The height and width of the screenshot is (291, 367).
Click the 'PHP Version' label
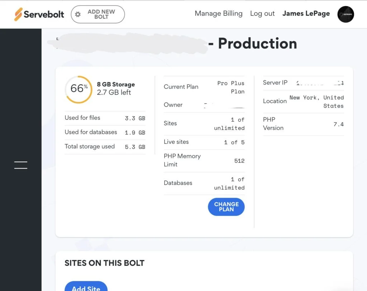[x=273, y=124]
